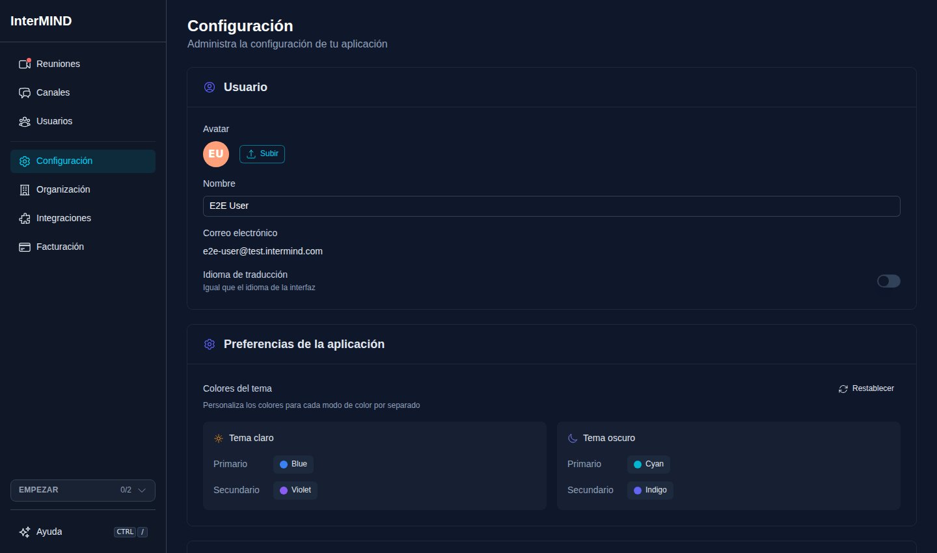Screen dimensions: 937x553
Task: Change Tema oscuro primary Cyan color
Action: coord(649,464)
